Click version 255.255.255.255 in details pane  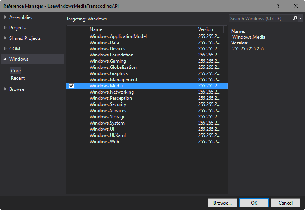tap(248, 49)
